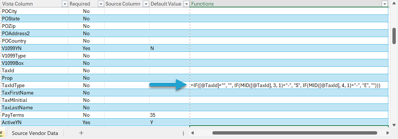Select the Required Yes cell for V1099YN
Screen dimensions: 398x139
click(x=86, y=48)
